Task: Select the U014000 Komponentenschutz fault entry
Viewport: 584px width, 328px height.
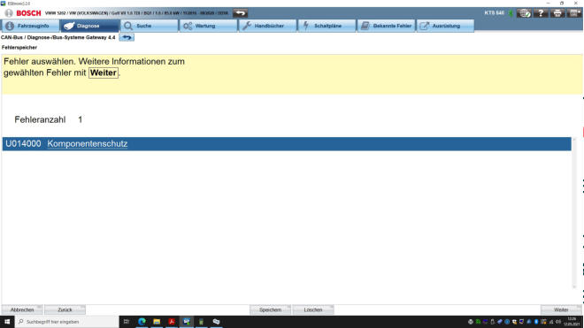Action: (x=287, y=144)
